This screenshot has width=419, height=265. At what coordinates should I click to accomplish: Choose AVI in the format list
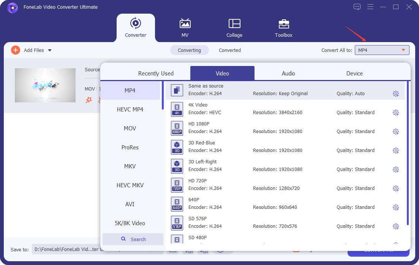130,204
